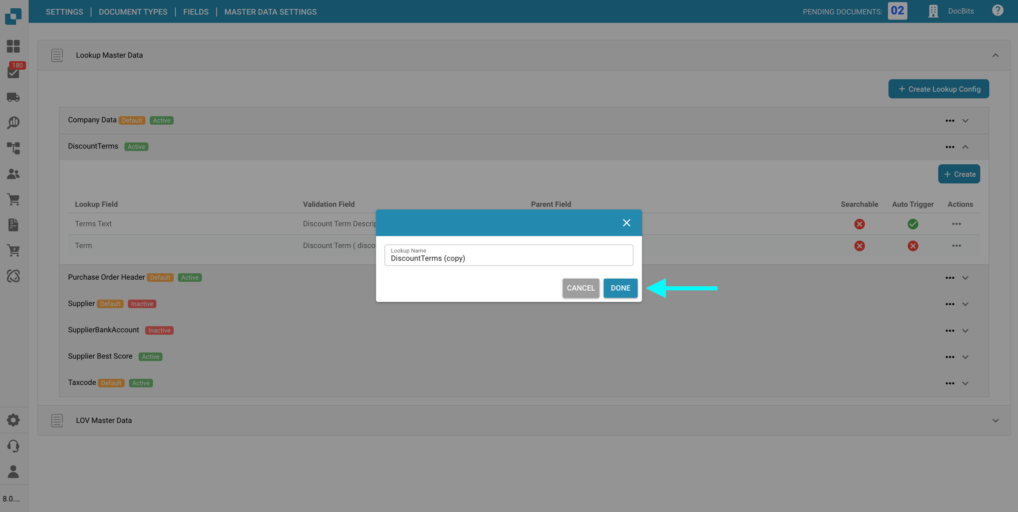The width and height of the screenshot is (1018, 512).
Task: Click the Done button in dialog
Action: (620, 288)
